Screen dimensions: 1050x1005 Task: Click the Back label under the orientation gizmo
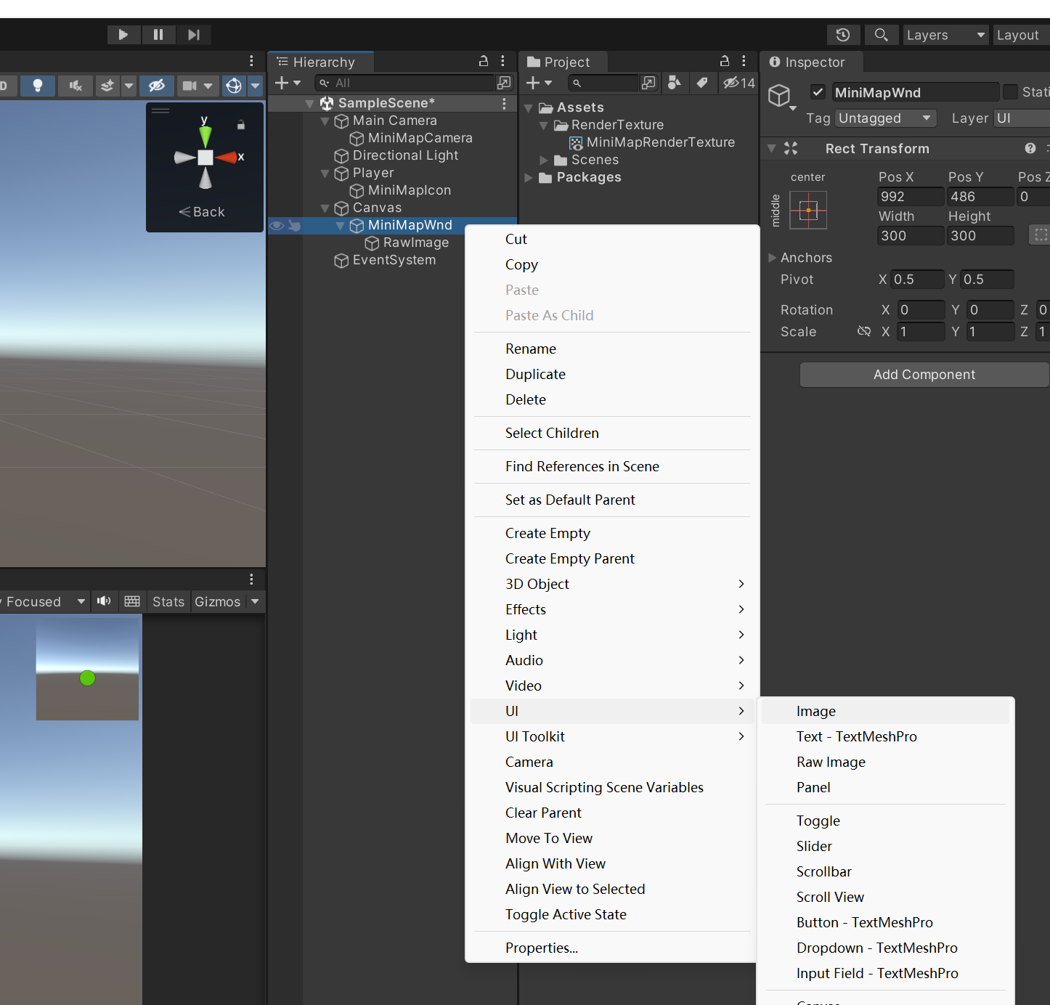(202, 212)
